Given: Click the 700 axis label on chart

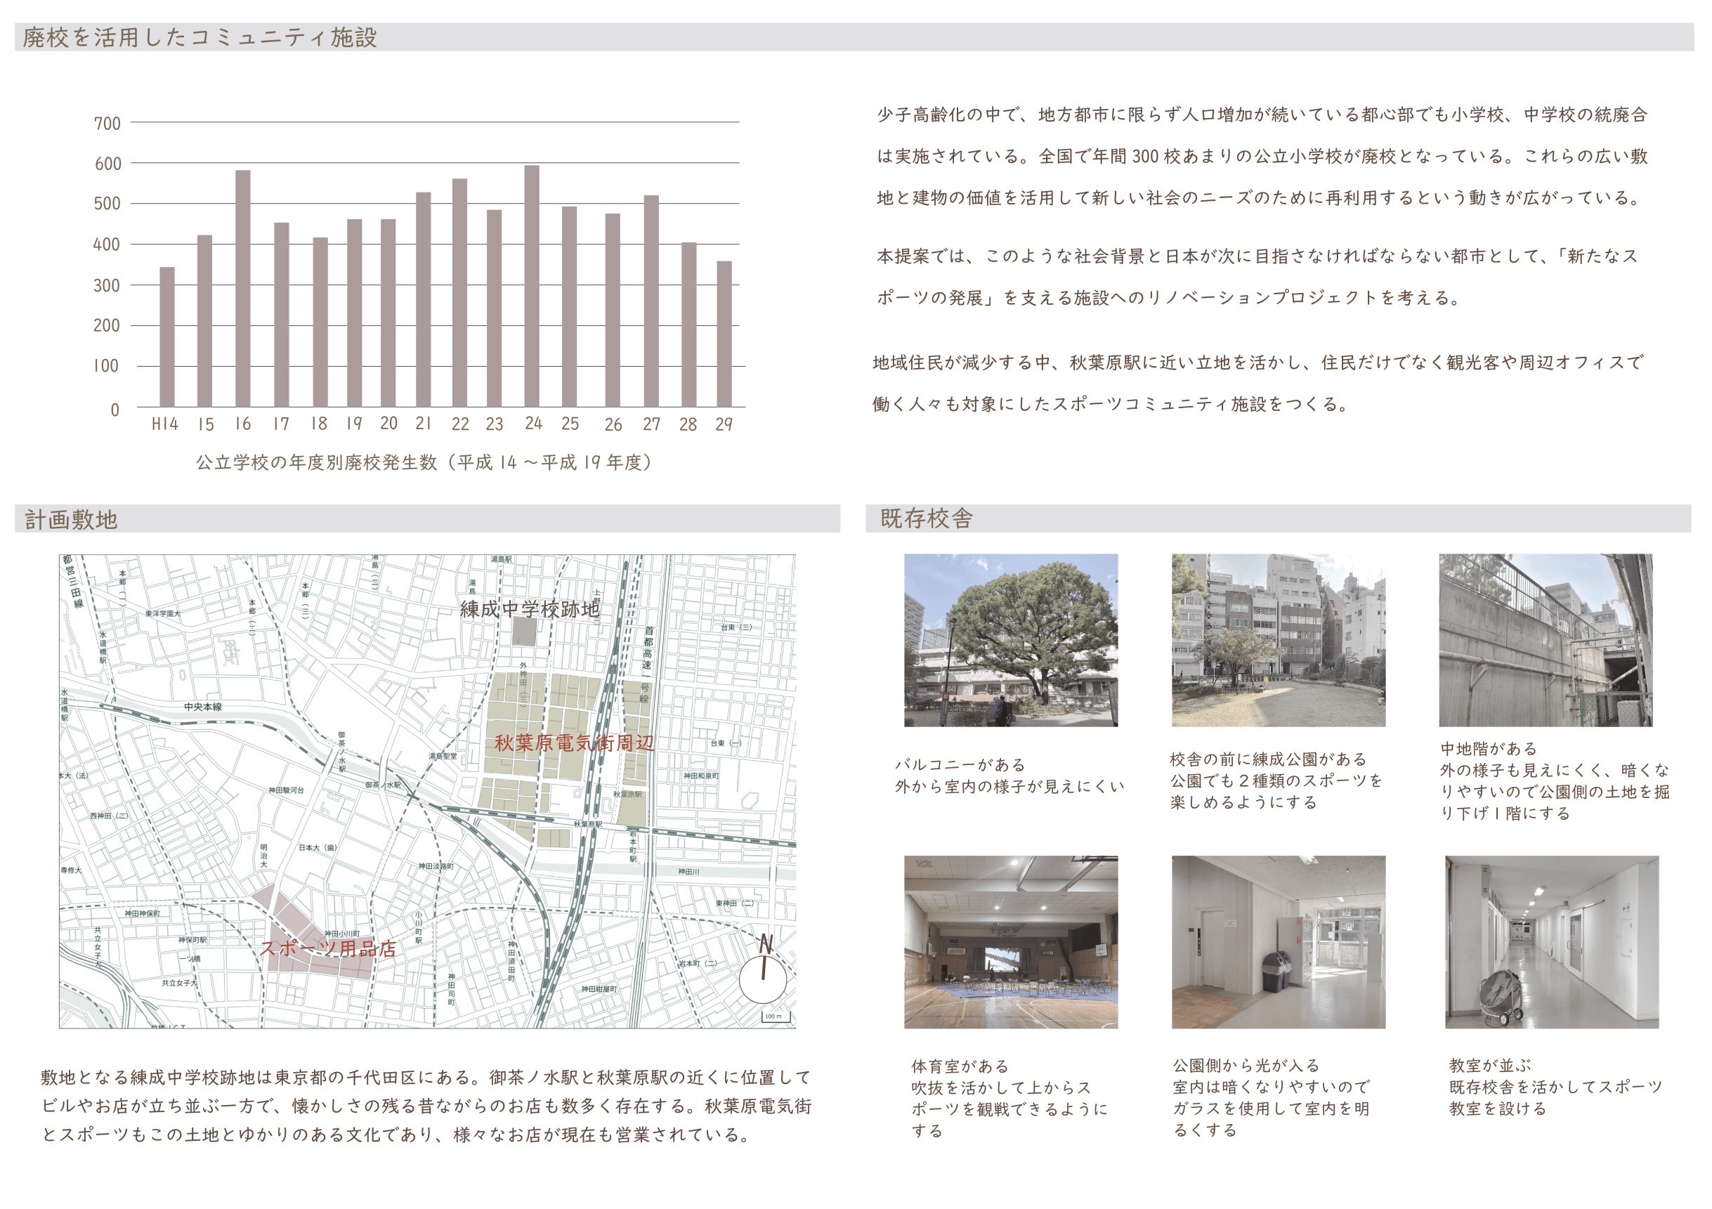Looking at the screenshot, I should point(107,124).
